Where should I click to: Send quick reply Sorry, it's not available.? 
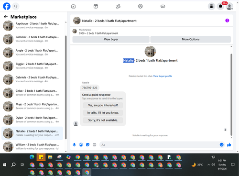pos(103,120)
